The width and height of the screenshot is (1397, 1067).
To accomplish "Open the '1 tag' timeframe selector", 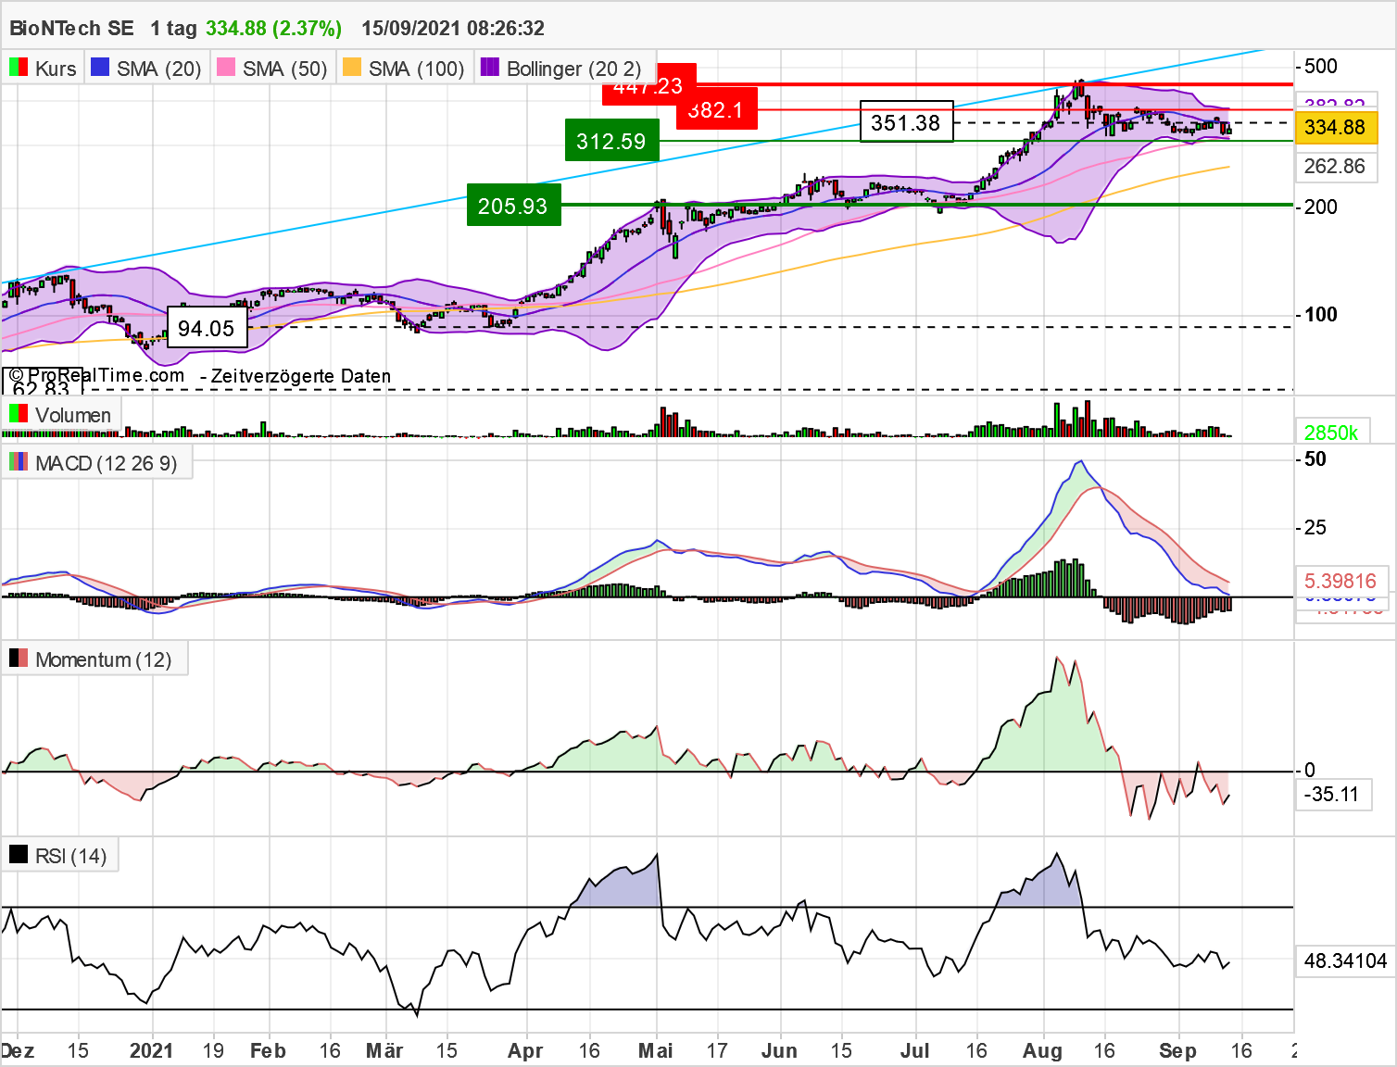I will click(171, 28).
